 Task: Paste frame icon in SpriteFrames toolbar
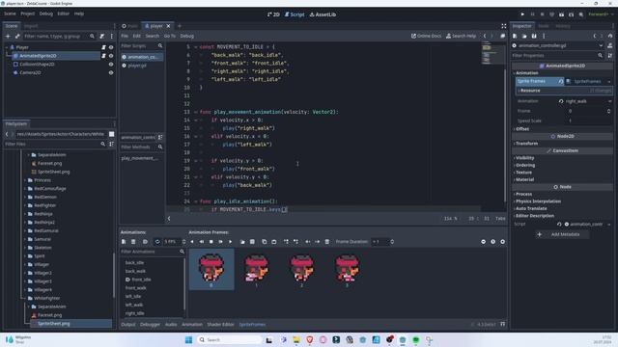pos(274,242)
